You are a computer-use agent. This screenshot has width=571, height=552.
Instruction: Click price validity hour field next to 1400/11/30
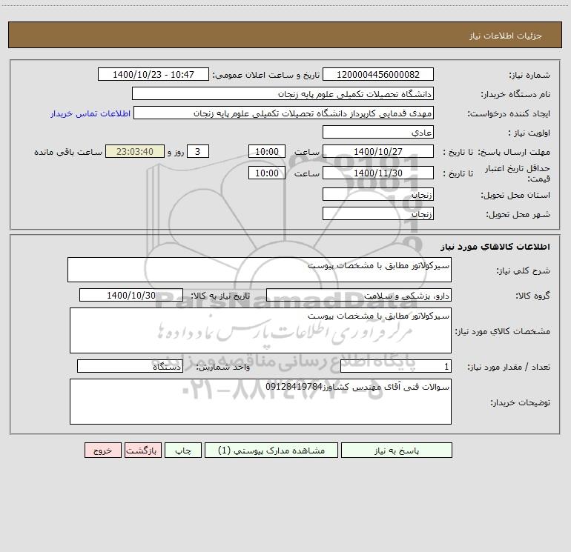(266, 173)
